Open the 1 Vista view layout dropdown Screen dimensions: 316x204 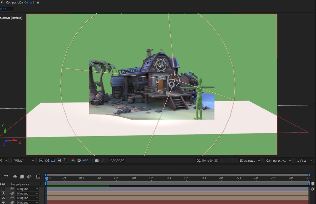coord(304,160)
